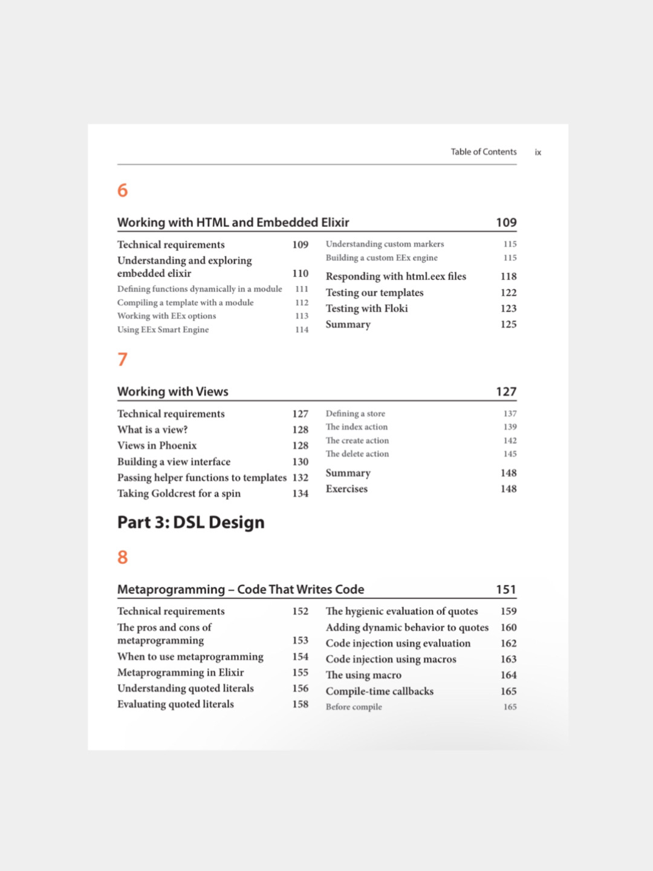Select page number "164"
Screen dimensions: 653x871
(508, 675)
